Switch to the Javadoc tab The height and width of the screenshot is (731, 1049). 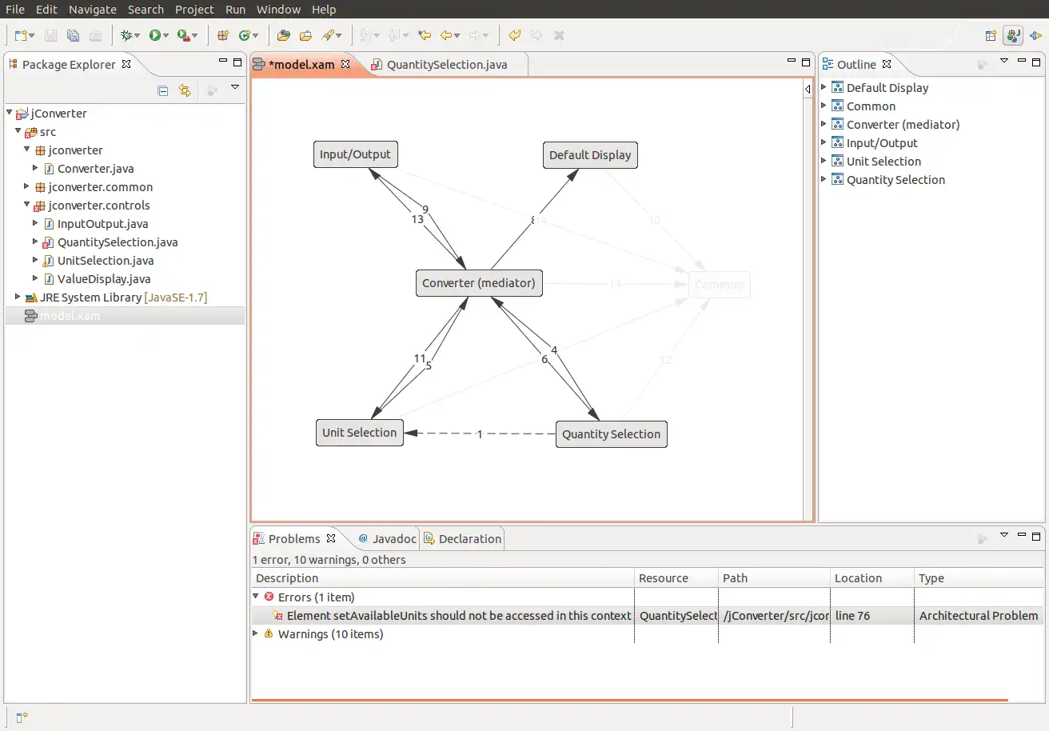[x=388, y=539]
